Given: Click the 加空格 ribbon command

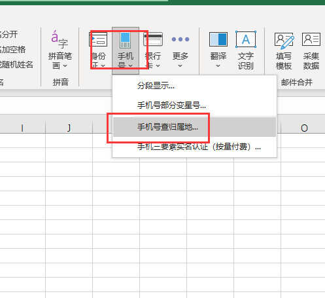Looking at the screenshot, I should 12,50.
